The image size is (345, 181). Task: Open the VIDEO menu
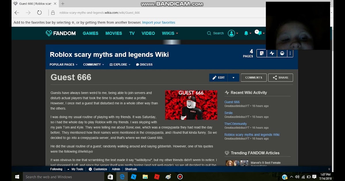[148, 33]
